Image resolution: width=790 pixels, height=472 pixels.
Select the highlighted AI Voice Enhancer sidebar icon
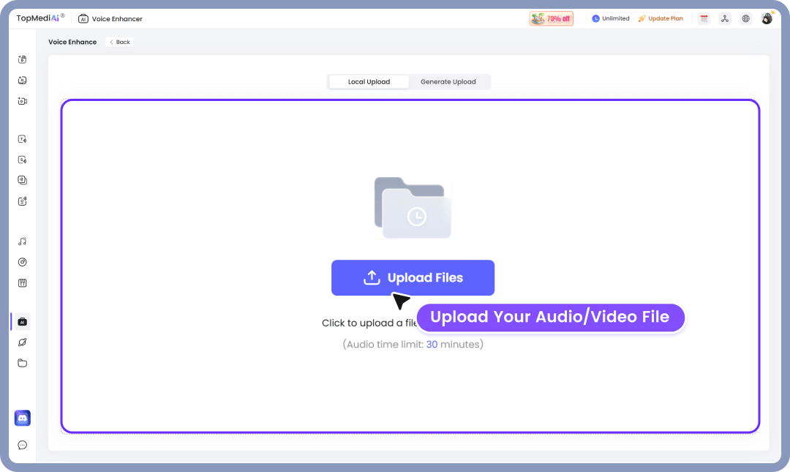point(22,321)
